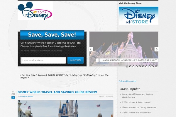The width and height of the screenshot is (176, 117).
Task: Select the fourth slideshow dot
Action: [137, 66]
